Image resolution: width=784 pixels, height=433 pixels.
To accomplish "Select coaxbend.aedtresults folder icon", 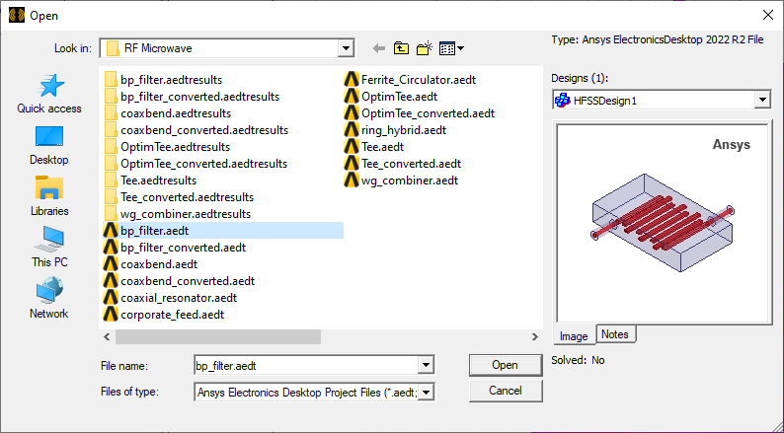I will point(111,113).
